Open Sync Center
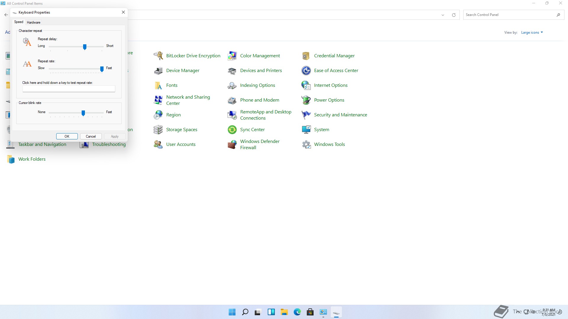Image resolution: width=568 pixels, height=319 pixels. [253, 129]
